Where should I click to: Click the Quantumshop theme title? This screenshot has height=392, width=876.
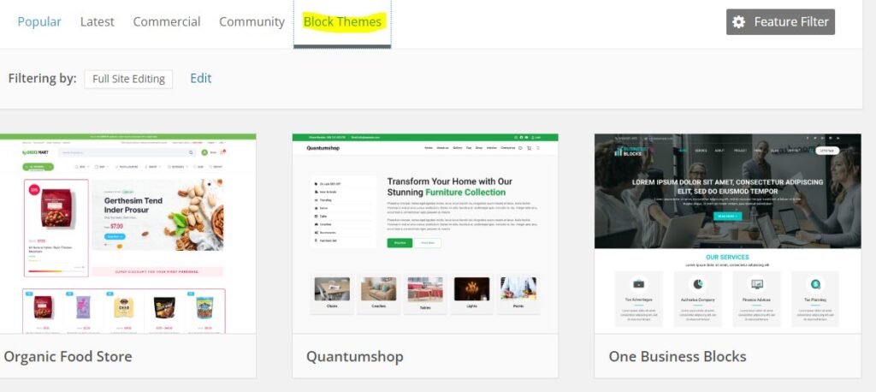coord(354,356)
